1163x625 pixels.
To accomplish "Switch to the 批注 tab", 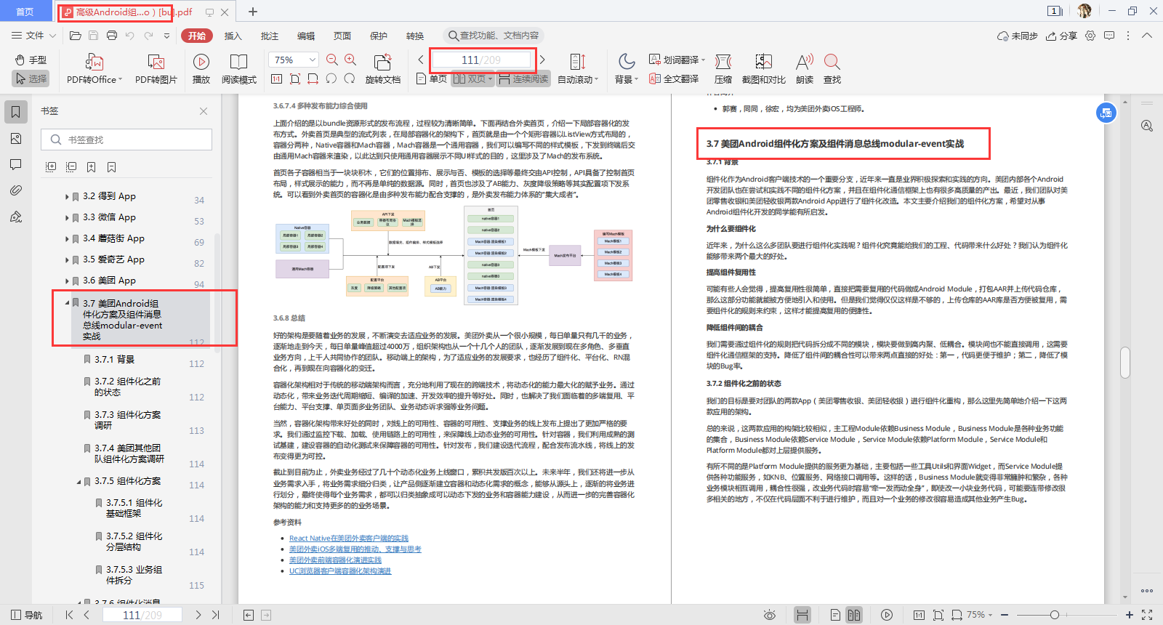I will pyautogui.click(x=270, y=36).
